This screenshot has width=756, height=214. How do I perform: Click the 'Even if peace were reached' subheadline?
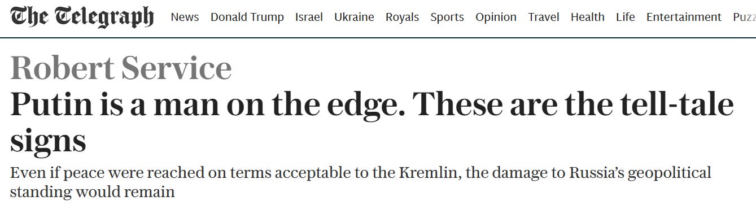(x=361, y=182)
